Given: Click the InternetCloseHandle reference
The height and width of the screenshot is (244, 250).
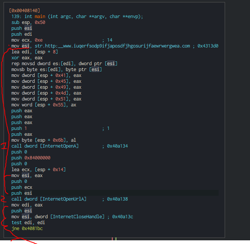Looking at the screenshot, I should pyautogui.click(x=78, y=217).
